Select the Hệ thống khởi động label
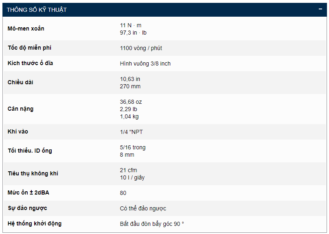 pos(35,224)
